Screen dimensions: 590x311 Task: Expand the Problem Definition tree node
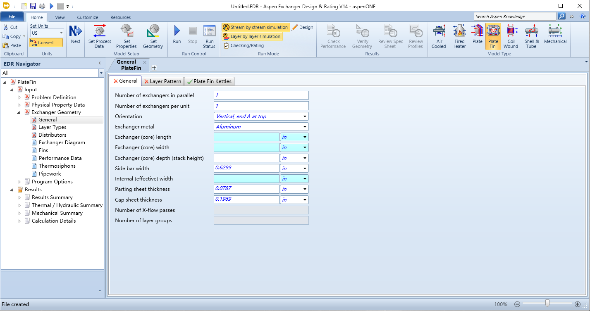19,97
